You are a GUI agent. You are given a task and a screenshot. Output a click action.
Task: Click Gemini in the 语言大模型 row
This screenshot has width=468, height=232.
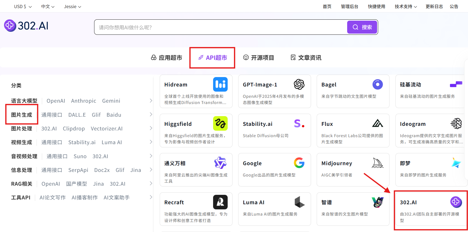tap(111, 101)
